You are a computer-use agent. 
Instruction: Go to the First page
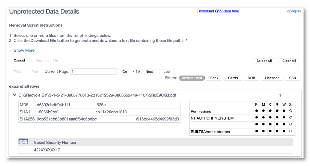18,72
